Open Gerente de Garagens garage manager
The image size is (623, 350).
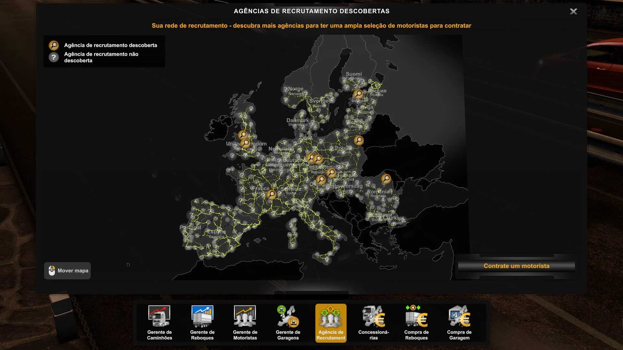(x=288, y=322)
